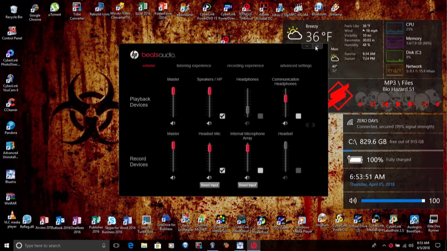This screenshot has height=251, width=447.
Task: Select the Winamp desktop shortcut
Action: coord(335,10)
